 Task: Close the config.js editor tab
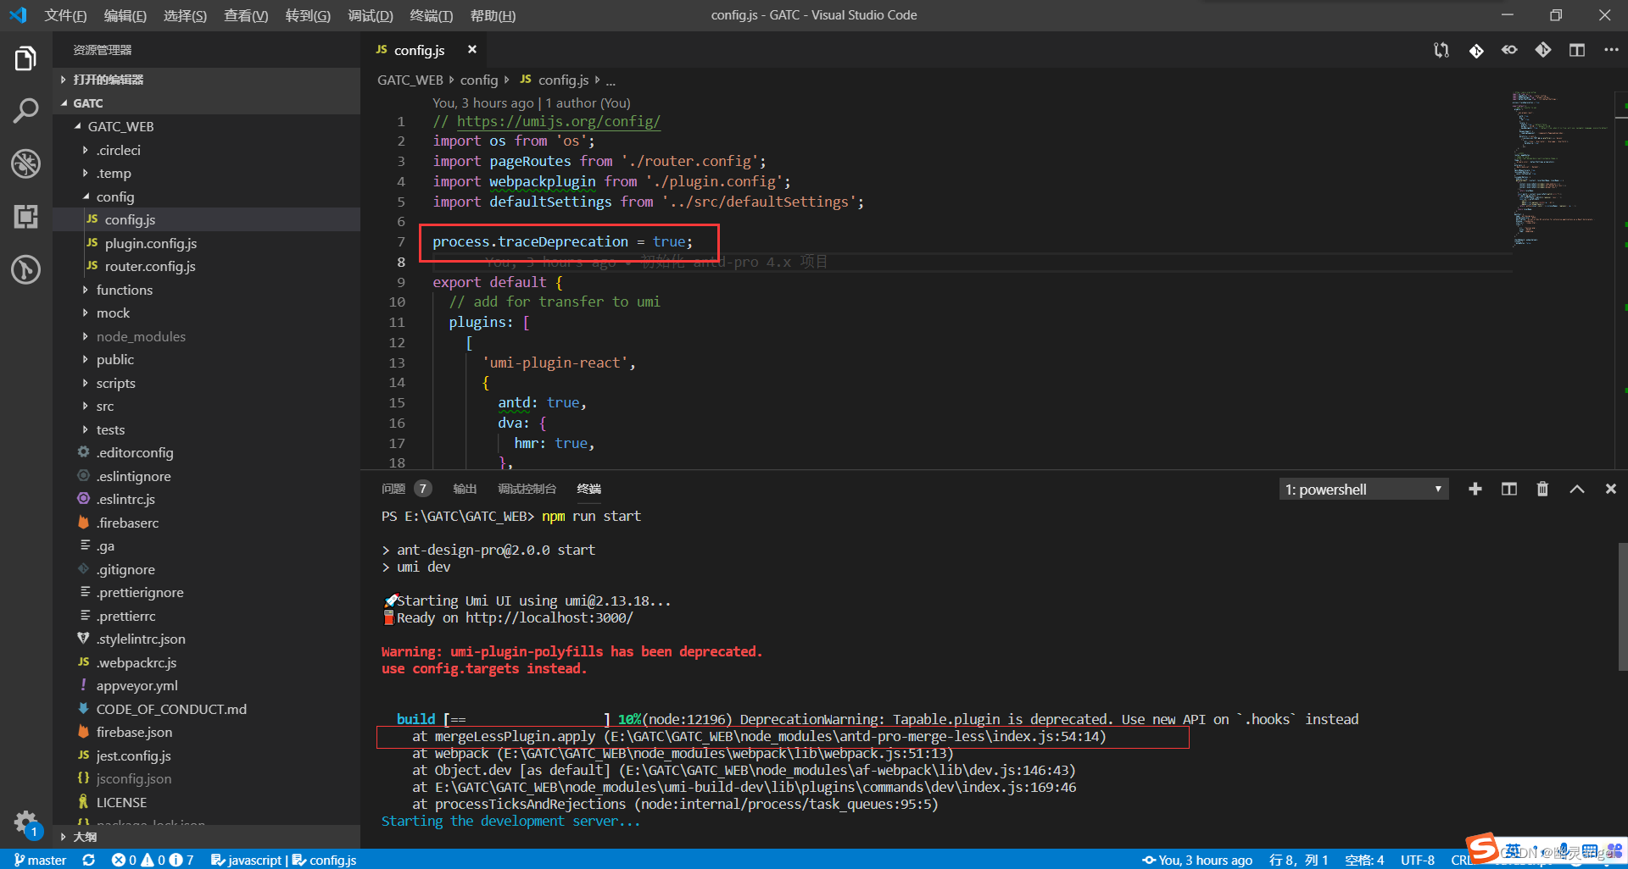point(472,50)
